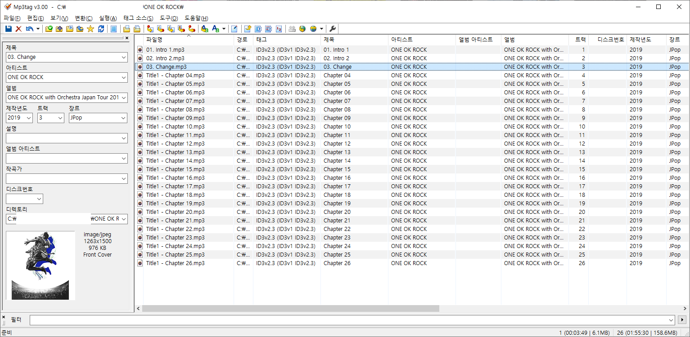This screenshot has width=690, height=337.
Task: Click the export icon with yellow arrow
Action: click(247, 29)
